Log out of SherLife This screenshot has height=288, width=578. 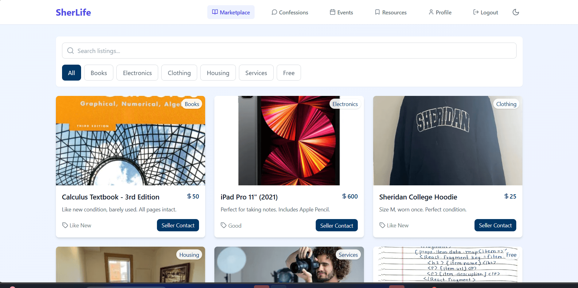[486, 12]
